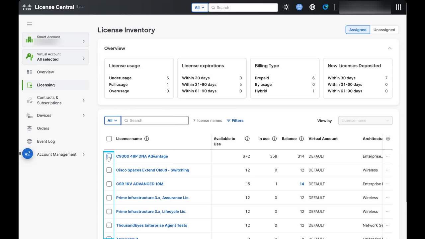
Task: Click the blue floating Account Management button
Action: point(28,154)
